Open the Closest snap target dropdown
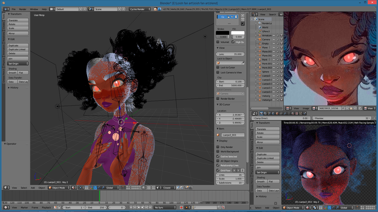The image size is (378, 212). (x=169, y=188)
